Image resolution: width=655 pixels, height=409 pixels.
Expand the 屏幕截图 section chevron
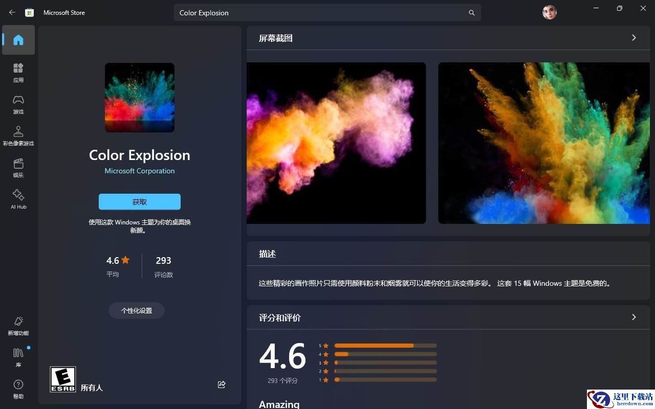(x=634, y=38)
